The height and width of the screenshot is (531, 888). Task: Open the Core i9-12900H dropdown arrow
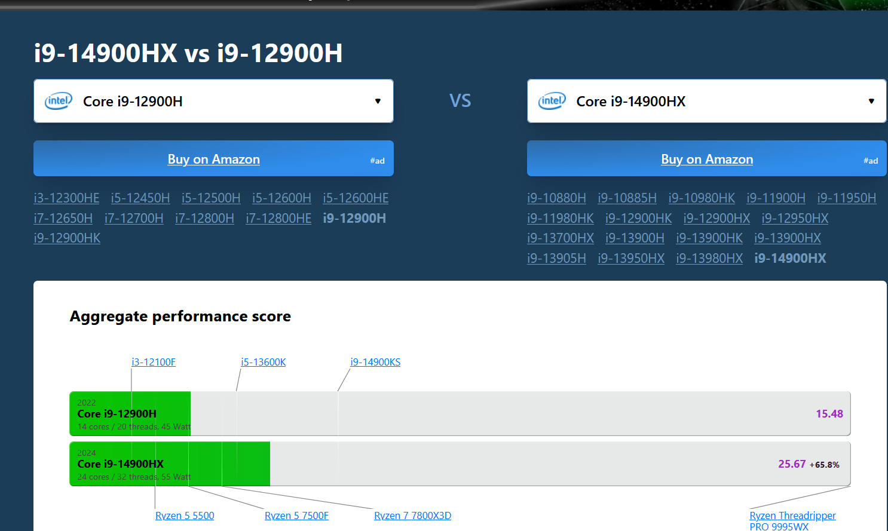point(378,101)
